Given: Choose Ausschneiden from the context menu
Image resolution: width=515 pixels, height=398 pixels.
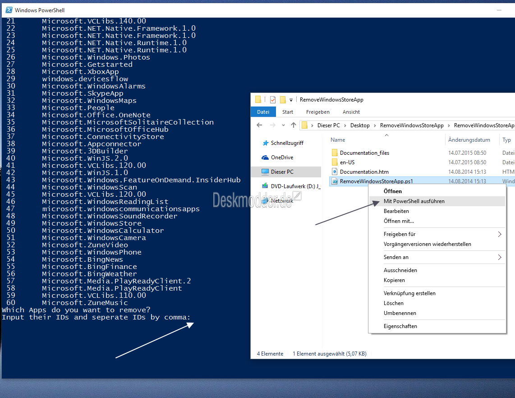Looking at the screenshot, I should point(437,270).
